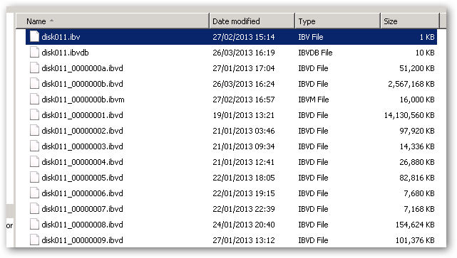Viewport: 457px width, 258px height.
Task: Click the file icon for disk011_0000000b.ibvd
Action: [x=34, y=84]
